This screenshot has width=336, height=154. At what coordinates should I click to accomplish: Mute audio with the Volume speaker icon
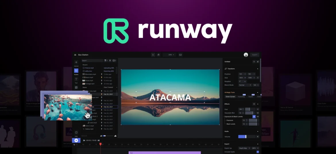tap(258, 137)
